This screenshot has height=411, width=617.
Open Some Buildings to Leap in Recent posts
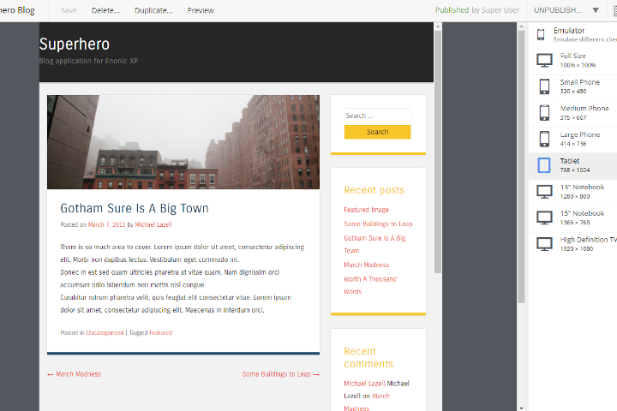[378, 223]
